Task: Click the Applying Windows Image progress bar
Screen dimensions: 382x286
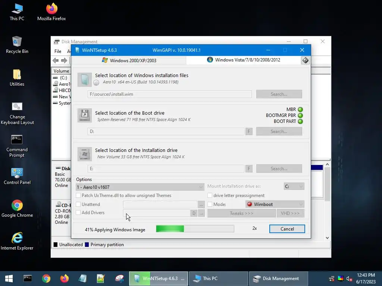Action: [x=195, y=229]
